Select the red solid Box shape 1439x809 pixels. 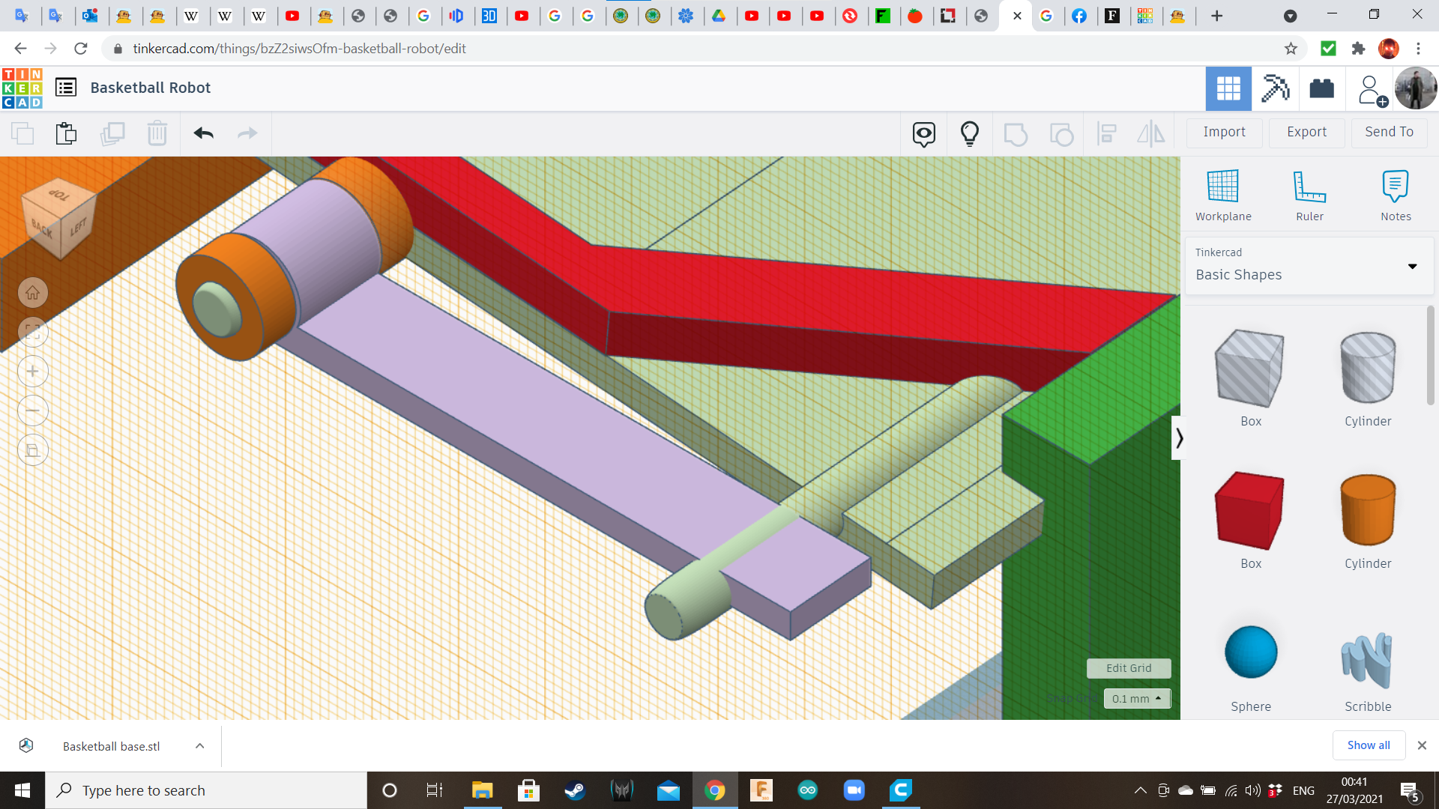coord(1249,511)
